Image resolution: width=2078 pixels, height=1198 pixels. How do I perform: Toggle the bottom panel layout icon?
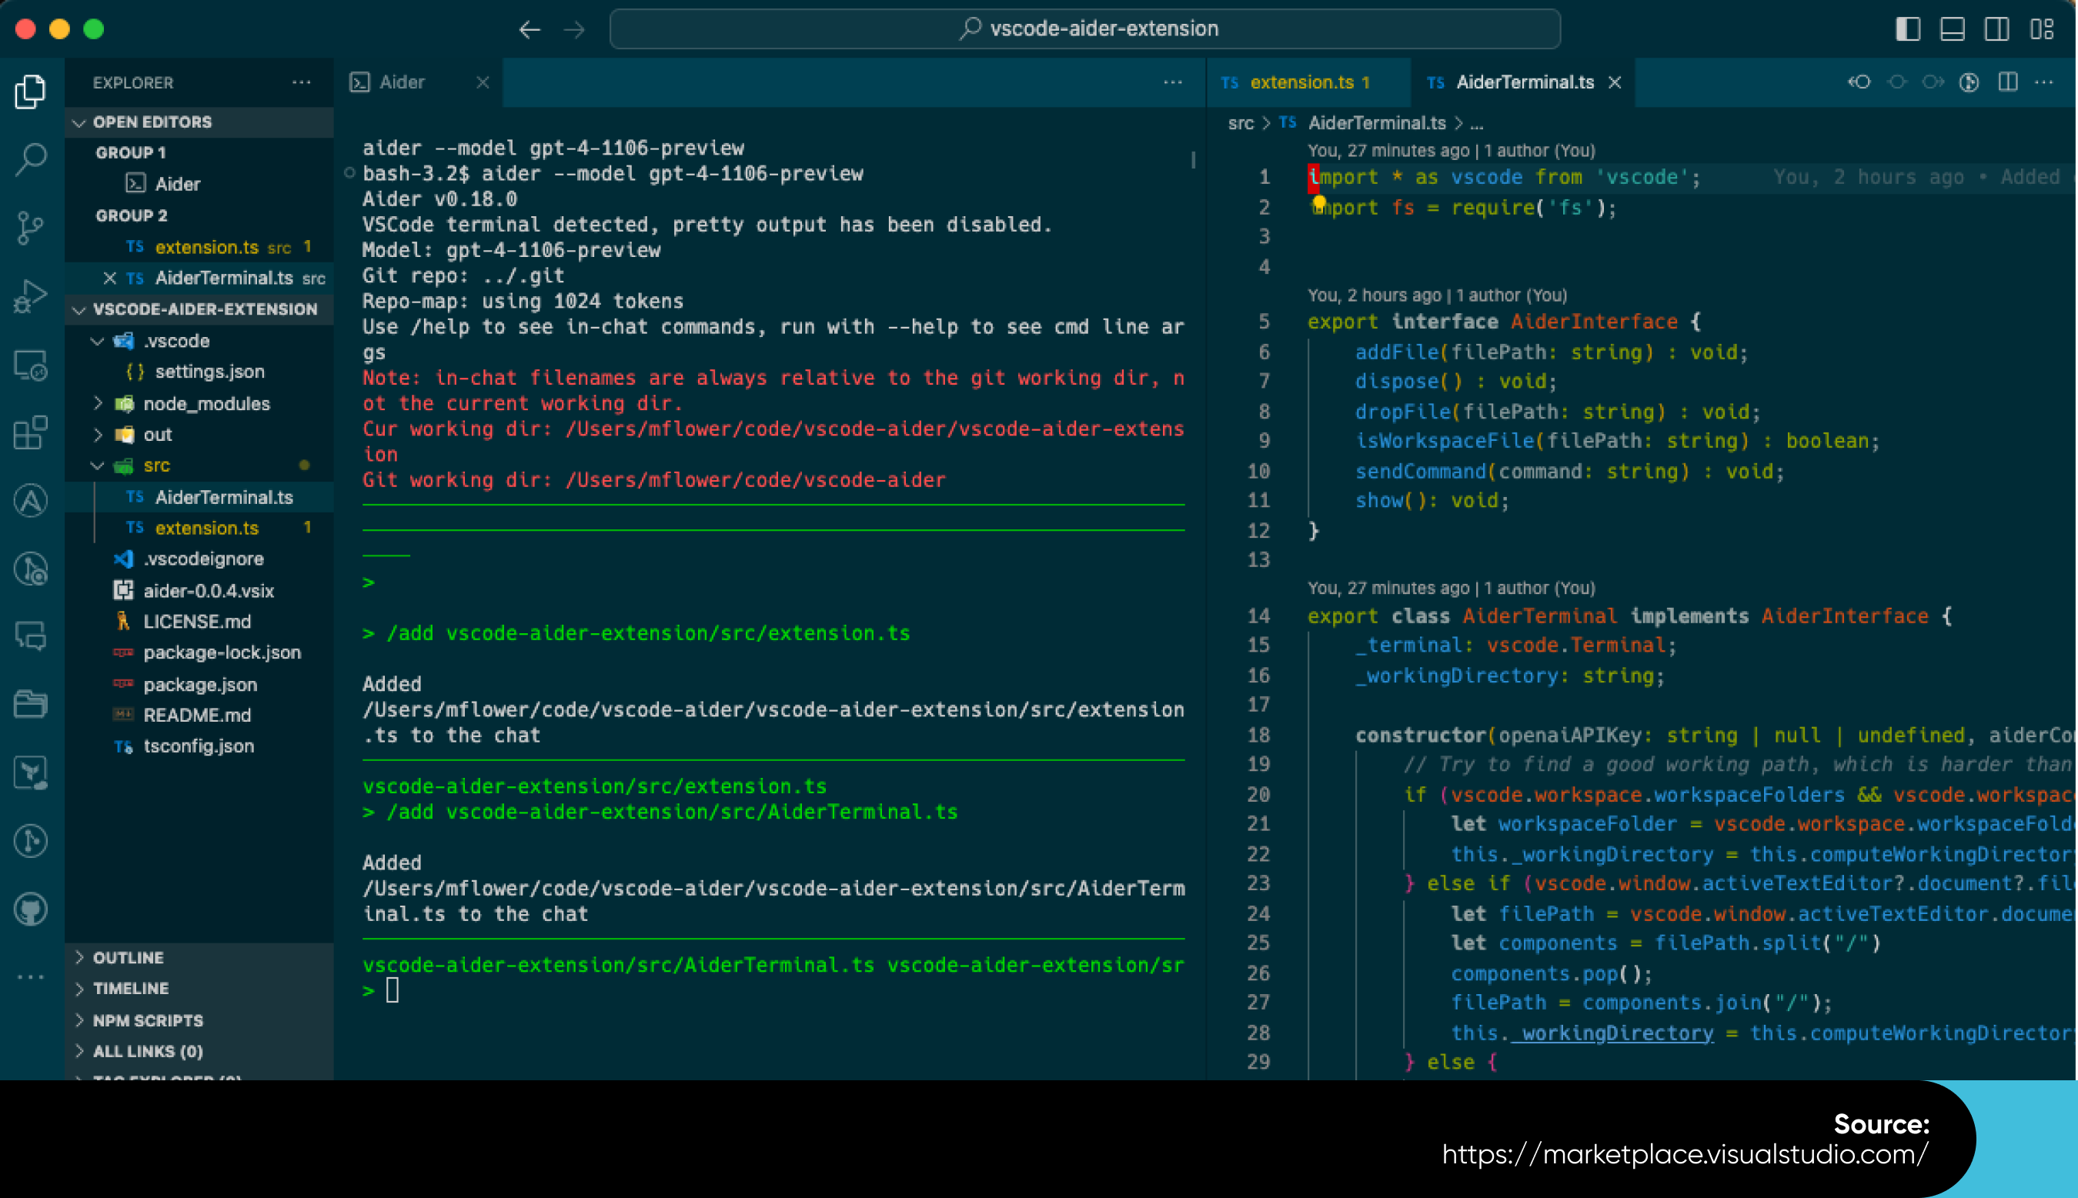(x=1952, y=29)
